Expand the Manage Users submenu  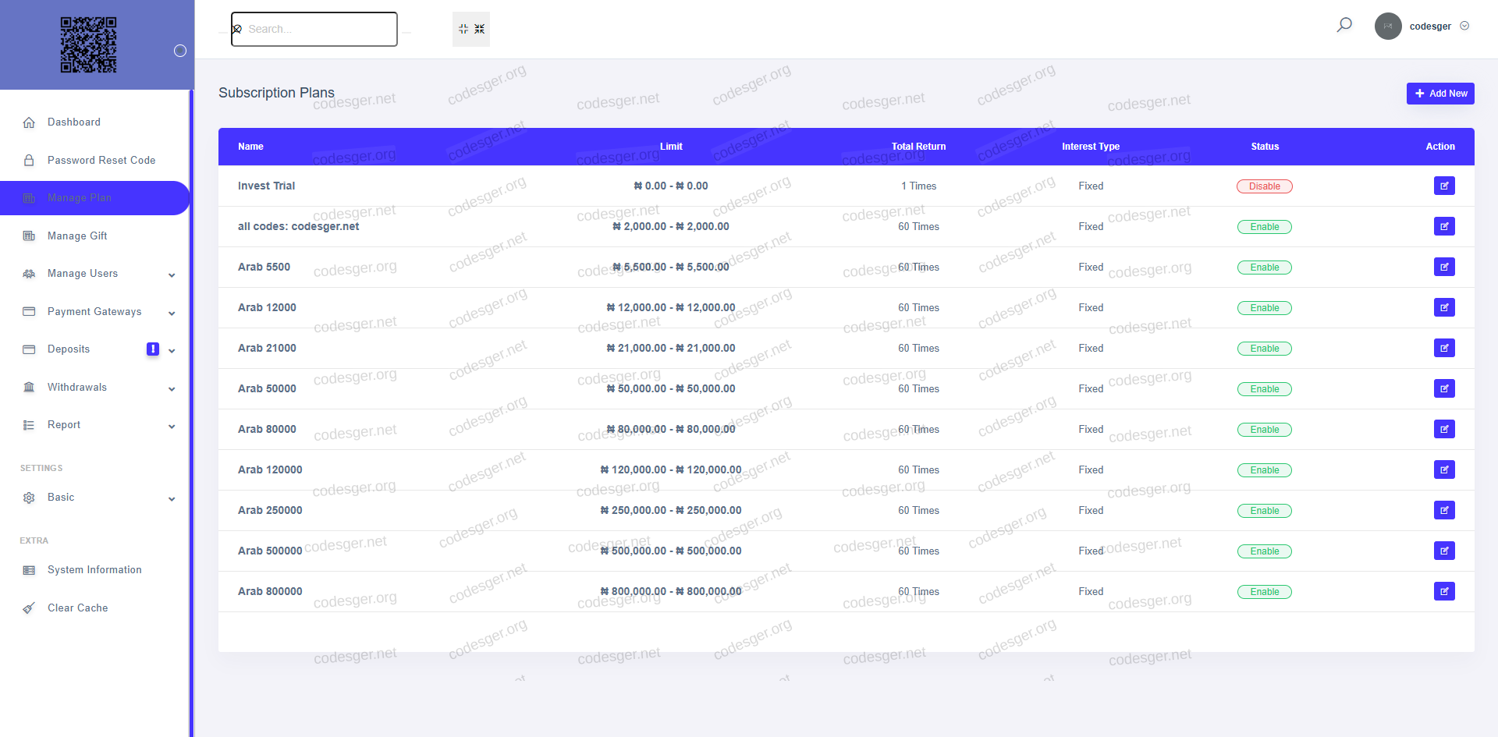click(172, 275)
